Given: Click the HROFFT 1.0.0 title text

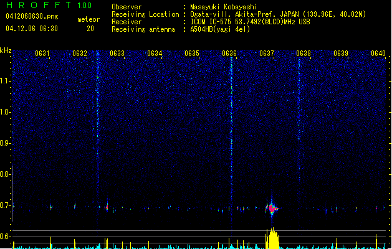Looking at the screenshot, I should (x=49, y=5).
